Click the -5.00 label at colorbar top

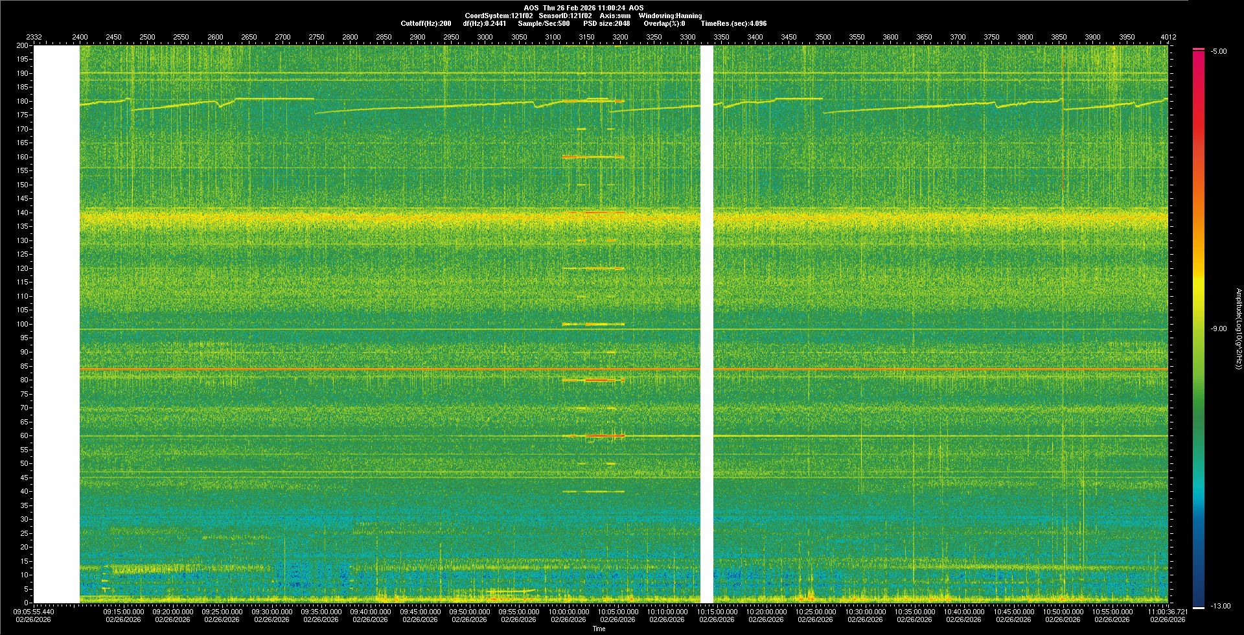[1219, 52]
